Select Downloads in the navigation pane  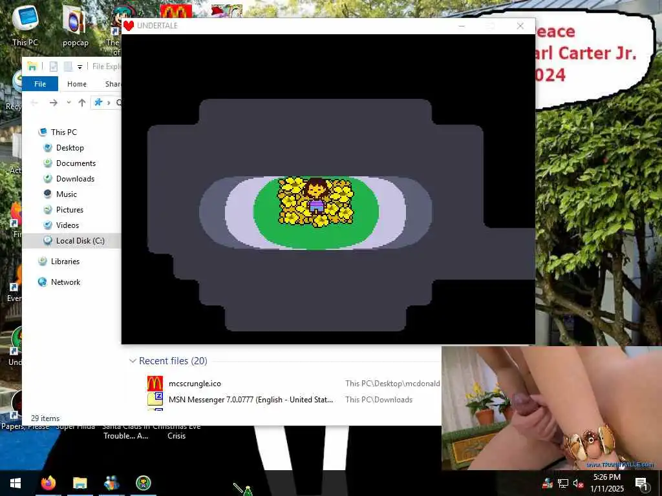[75, 179]
